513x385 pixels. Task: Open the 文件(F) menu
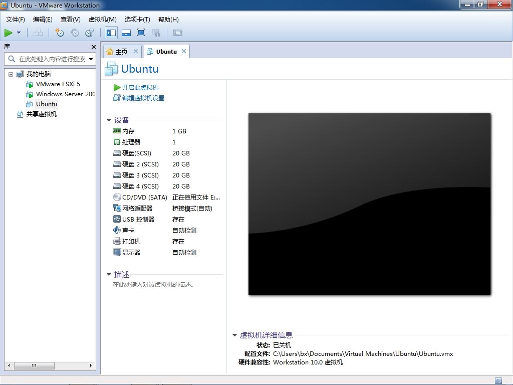16,20
